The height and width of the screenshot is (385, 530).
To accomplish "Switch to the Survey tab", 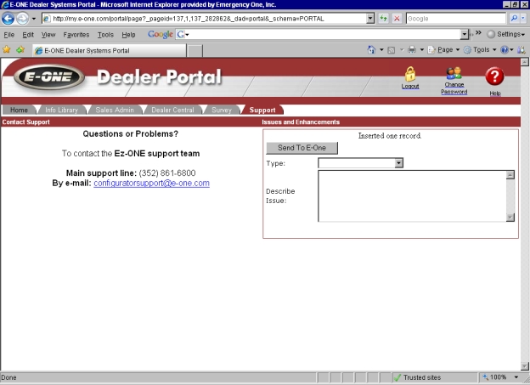I will click(222, 110).
